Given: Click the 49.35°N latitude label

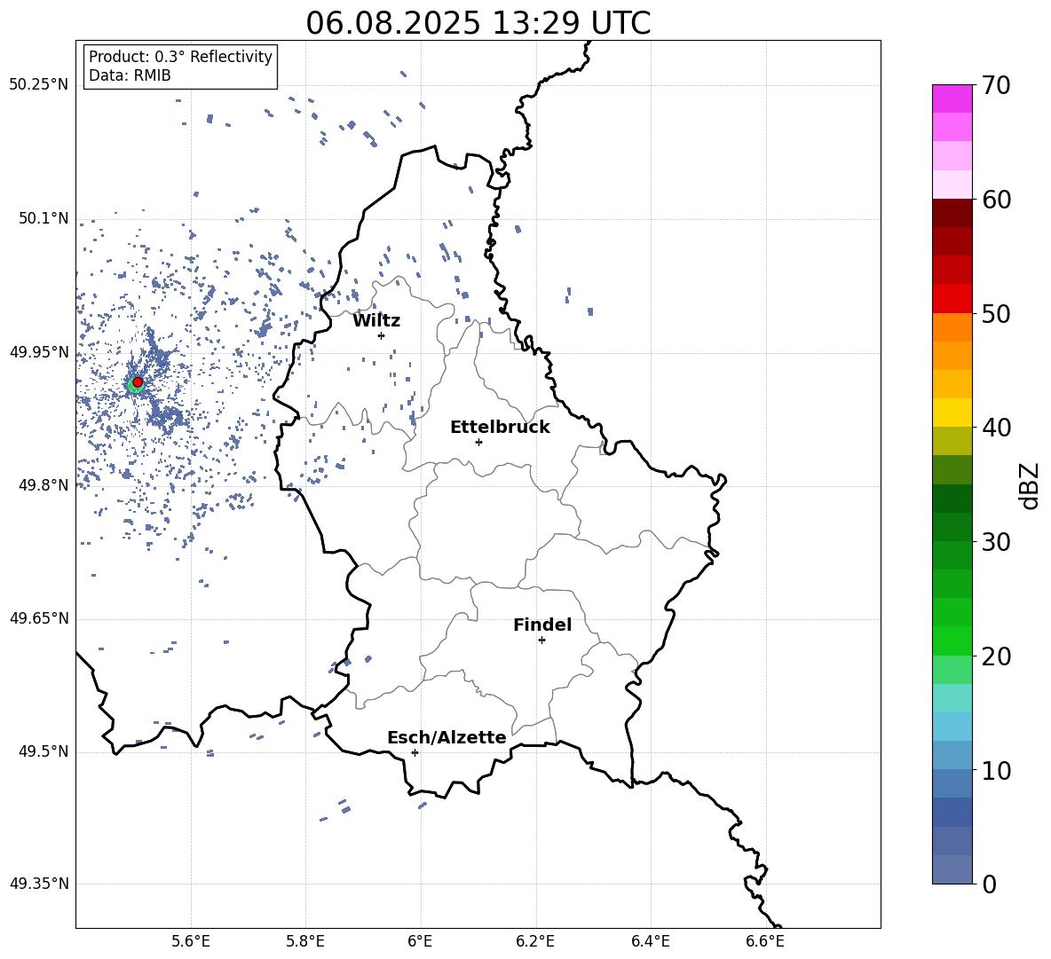Looking at the screenshot, I should coord(39,884).
